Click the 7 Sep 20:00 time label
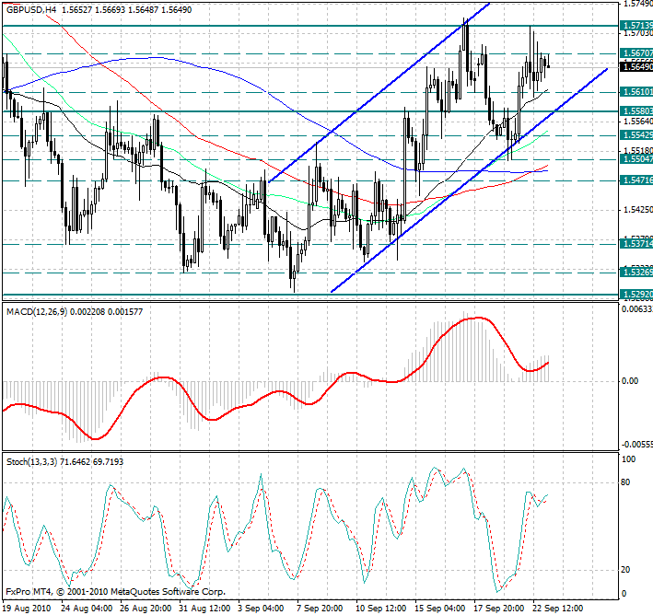The width and height of the screenshot is (653, 615). pyautogui.click(x=320, y=609)
